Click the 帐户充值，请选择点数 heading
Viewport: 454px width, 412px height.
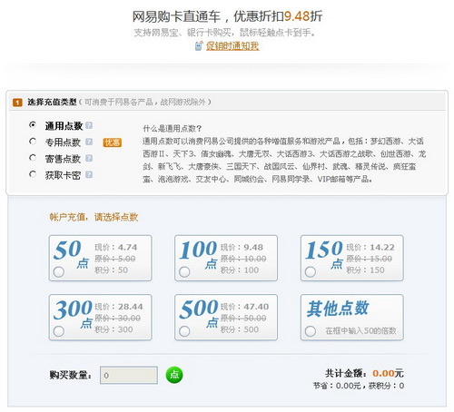[94, 217]
